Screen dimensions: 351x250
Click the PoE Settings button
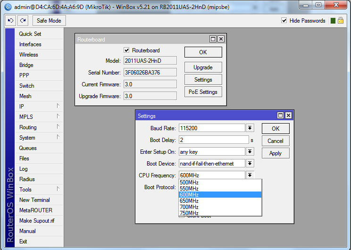tap(203, 92)
